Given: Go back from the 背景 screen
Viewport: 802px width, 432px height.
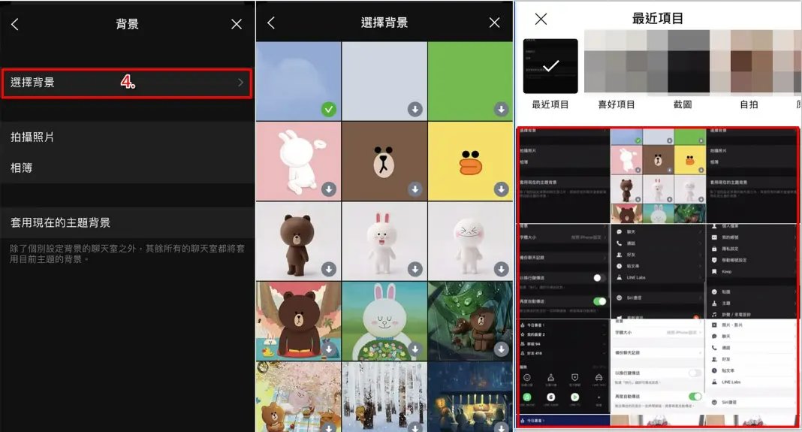Looking at the screenshot, I should click(x=15, y=24).
